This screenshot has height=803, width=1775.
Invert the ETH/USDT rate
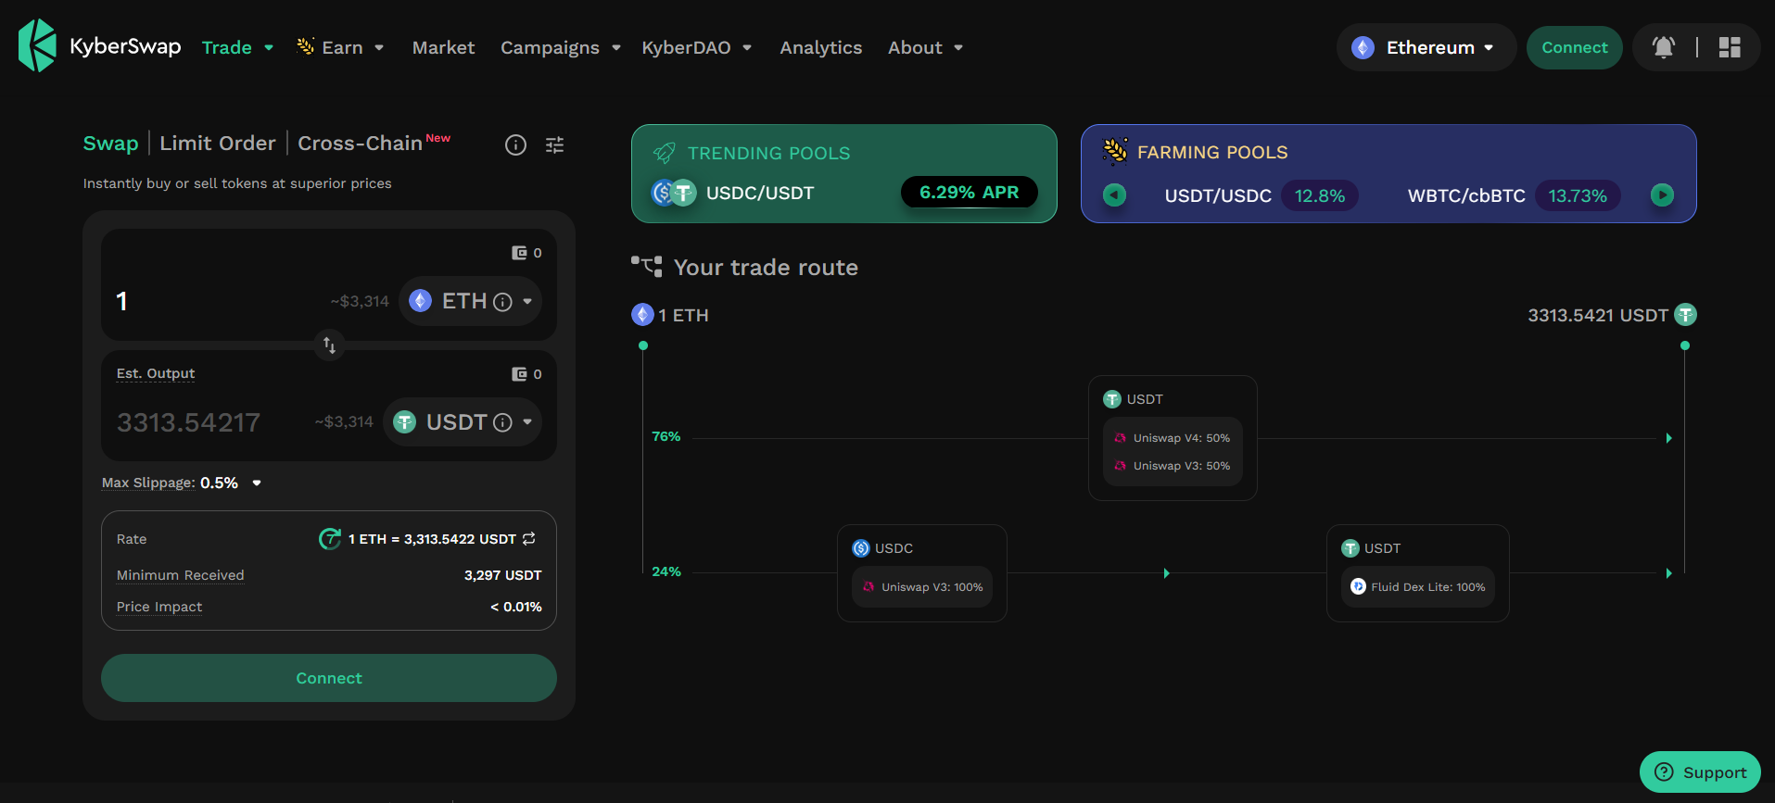pyautogui.click(x=529, y=538)
